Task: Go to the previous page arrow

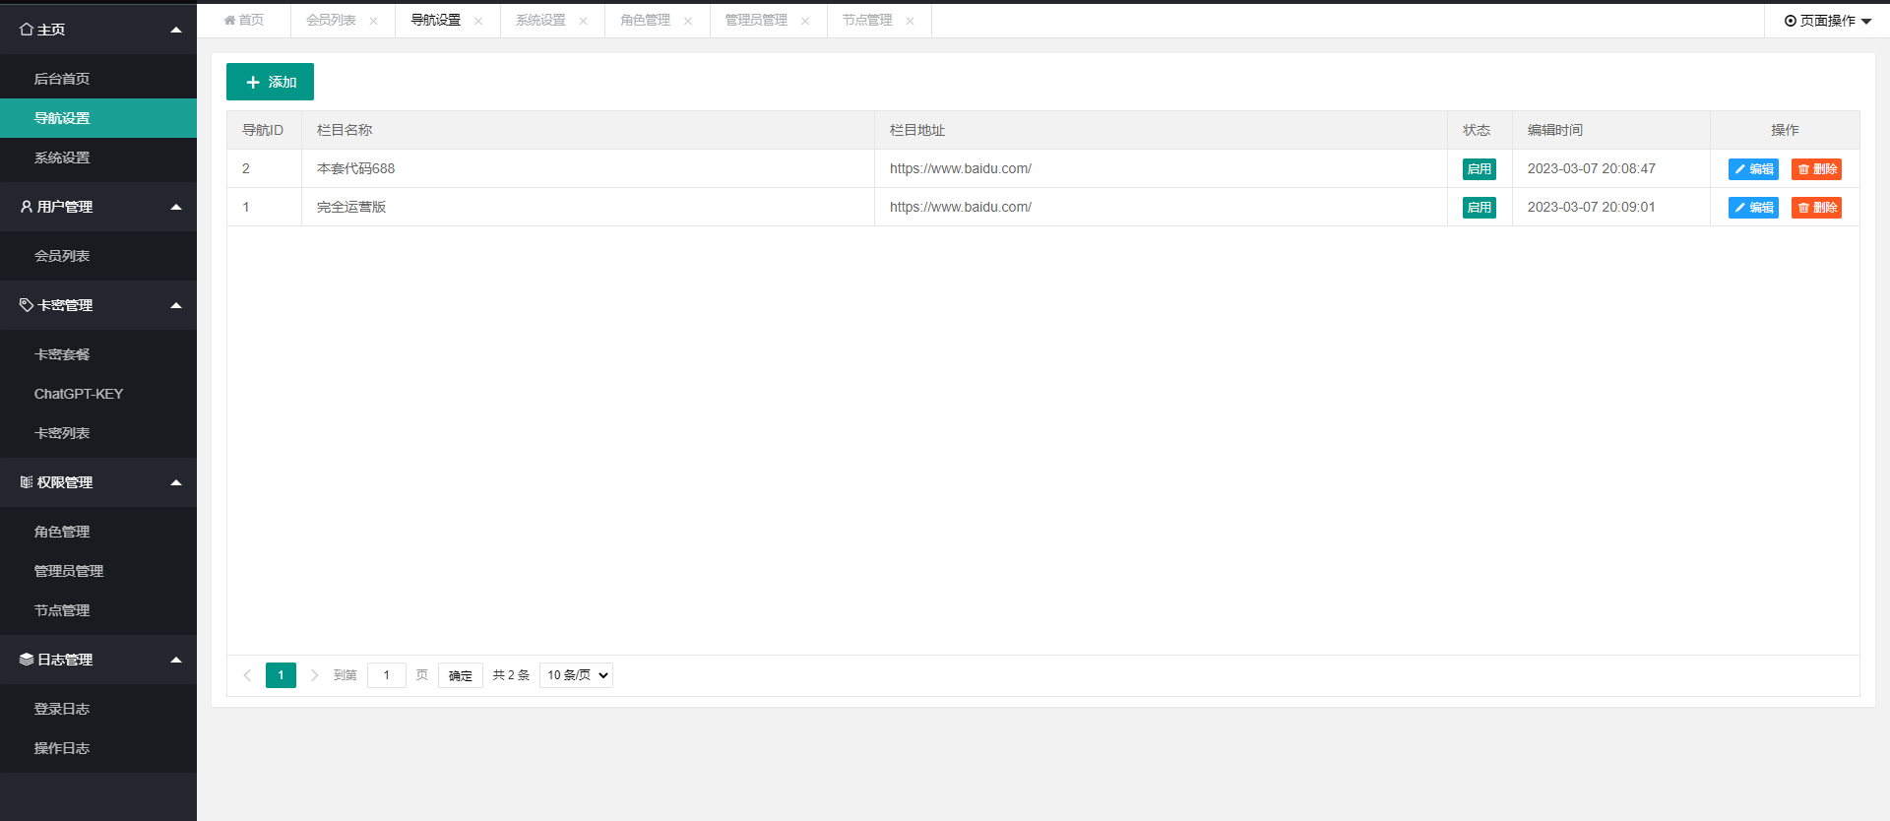Action: click(247, 675)
